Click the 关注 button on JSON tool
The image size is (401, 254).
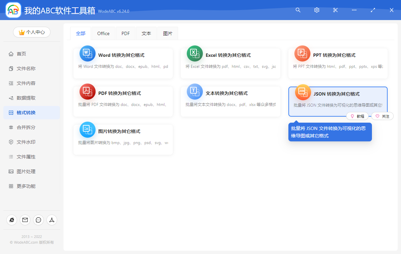(382, 116)
